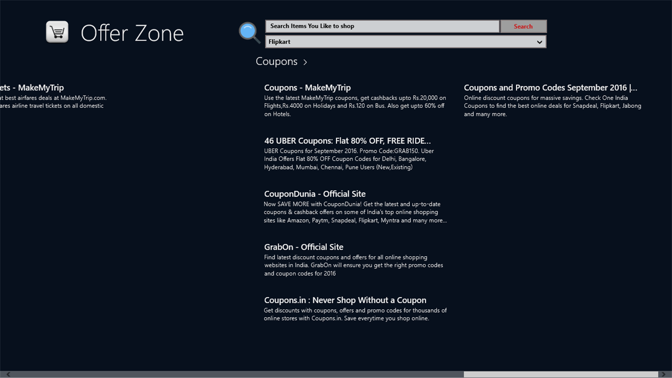Click 'Now SAVE MORE with CouponDunia!' description
The image size is (672, 378).
355,212
